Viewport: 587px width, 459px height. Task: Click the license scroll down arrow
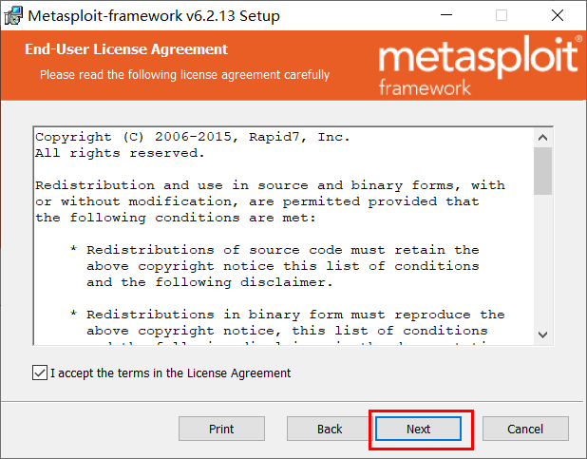point(542,335)
